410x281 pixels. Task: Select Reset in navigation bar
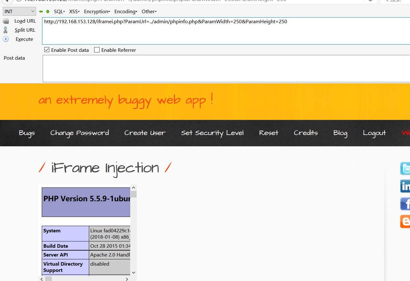(269, 133)
